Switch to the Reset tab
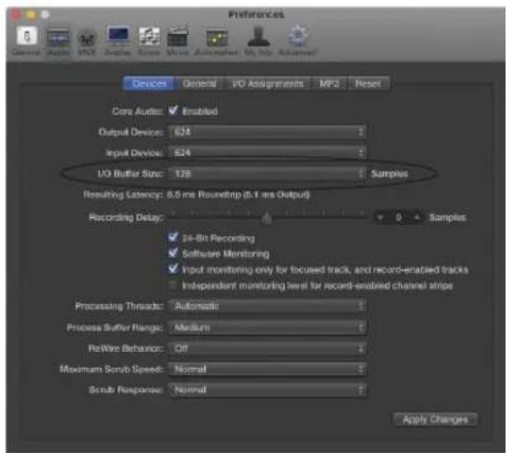Viewport: 506px width, 453px height. click(x=368, y=84)
